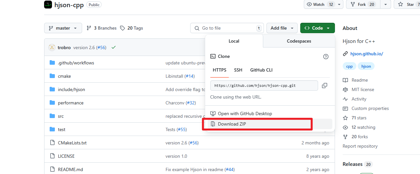Open the LICENSE file
This screenshot has height=174, width=420.
tap(66, 156)
